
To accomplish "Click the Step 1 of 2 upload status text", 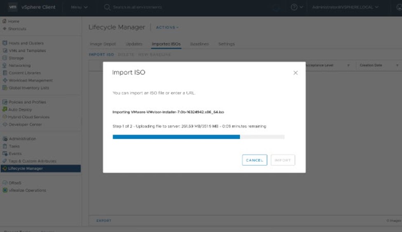I will click(x=189, y=126).
